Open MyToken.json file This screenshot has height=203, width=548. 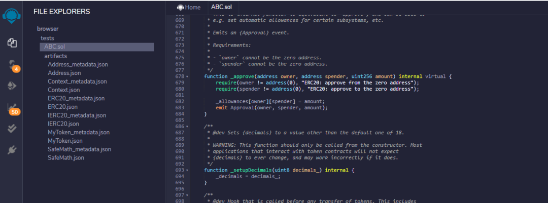tap(65, 141)
